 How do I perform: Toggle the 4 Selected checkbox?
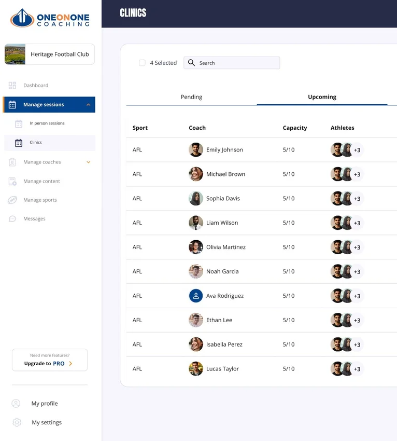[142, 63]
